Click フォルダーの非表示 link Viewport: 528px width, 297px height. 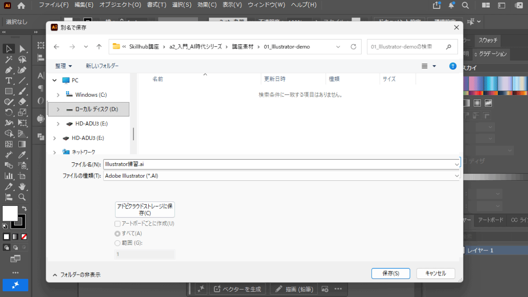(x=77, y=275)
